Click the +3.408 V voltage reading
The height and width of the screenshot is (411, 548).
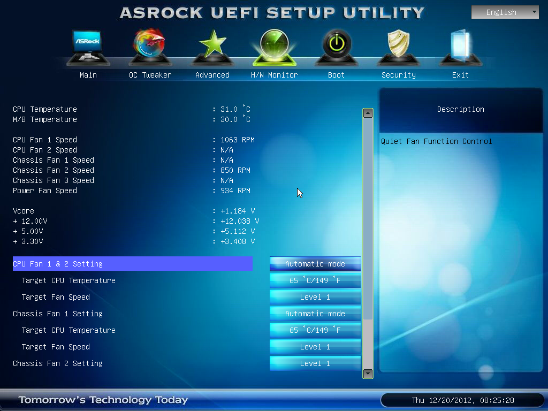[238, 241]
